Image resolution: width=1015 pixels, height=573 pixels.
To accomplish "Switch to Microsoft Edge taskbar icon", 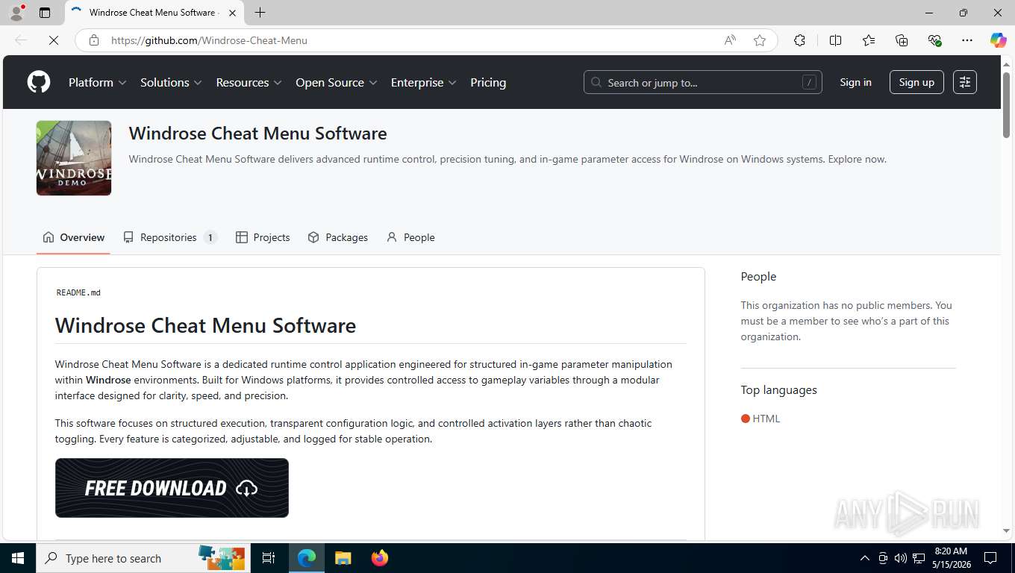I will 307,558.
